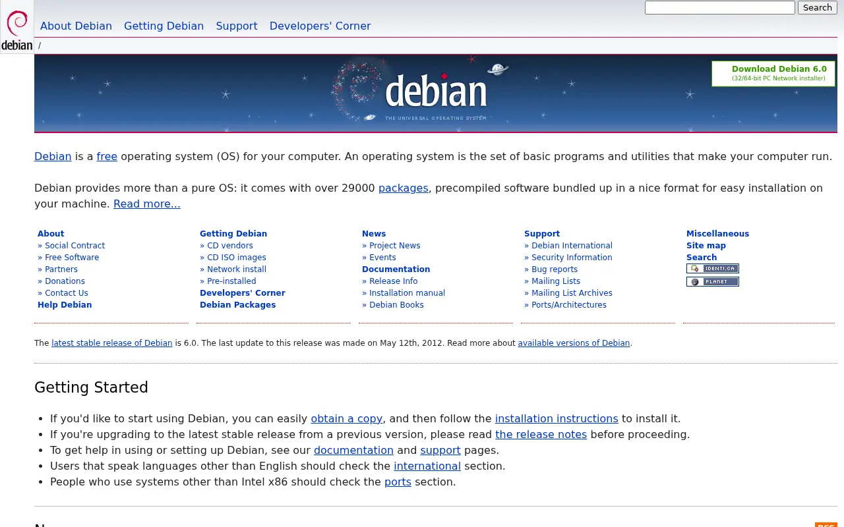Click the Search button
844x527 pixels.
click(818, 8)
